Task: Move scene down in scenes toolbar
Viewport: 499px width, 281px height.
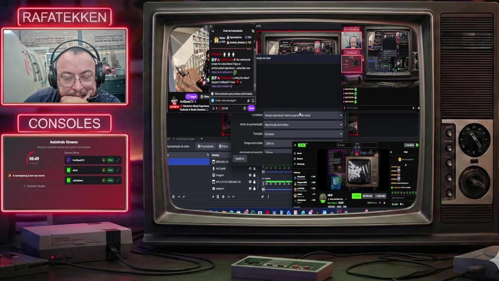Action: (x=184, y=197)
